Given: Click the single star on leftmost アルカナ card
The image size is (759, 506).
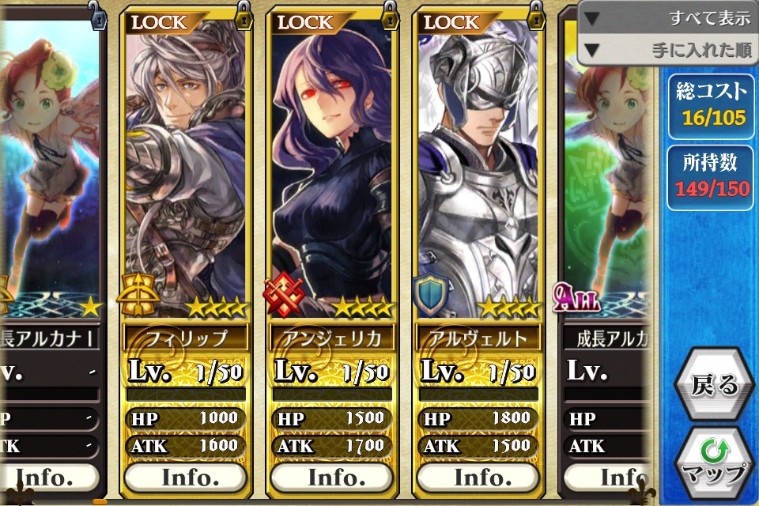Looking at the screenshot, I should (90, 307).
